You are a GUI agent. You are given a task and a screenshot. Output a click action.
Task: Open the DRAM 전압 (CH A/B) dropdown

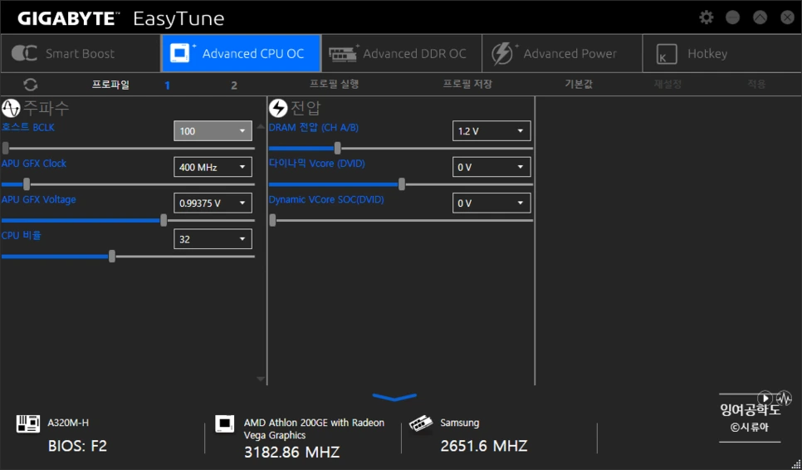point(491,131)
